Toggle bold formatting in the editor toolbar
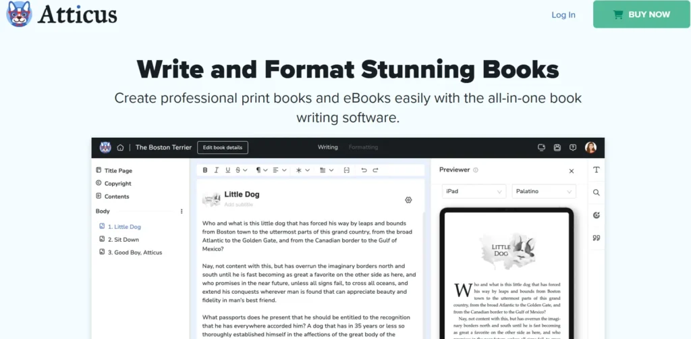 point(205,170)
